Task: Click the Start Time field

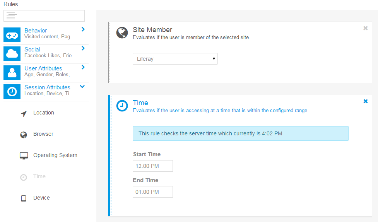Action: (x=152, y=166)
